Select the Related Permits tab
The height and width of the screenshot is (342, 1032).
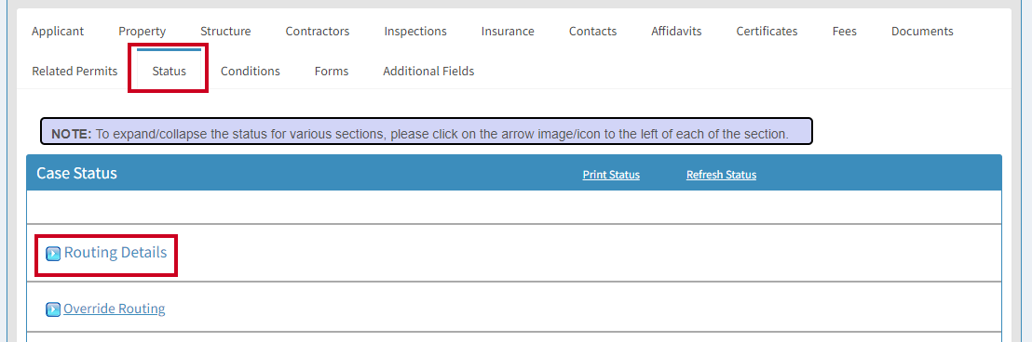pos(75,71)
